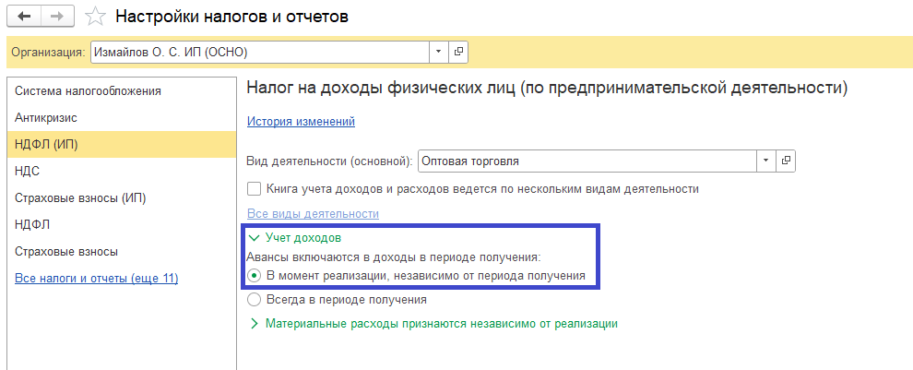Image resolution: width=913 pixels, height=370 pixels.
Task: Collapse the 'Учет доходов' section
Action: coord(255,238)
